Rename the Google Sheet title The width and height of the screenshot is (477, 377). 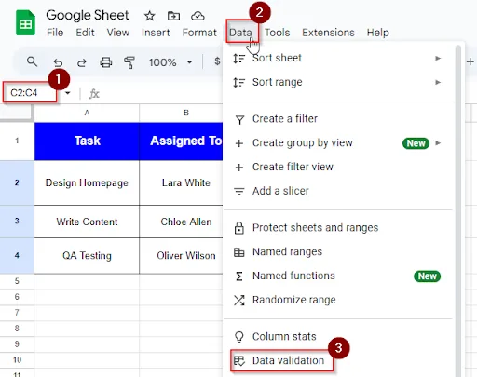88,15
